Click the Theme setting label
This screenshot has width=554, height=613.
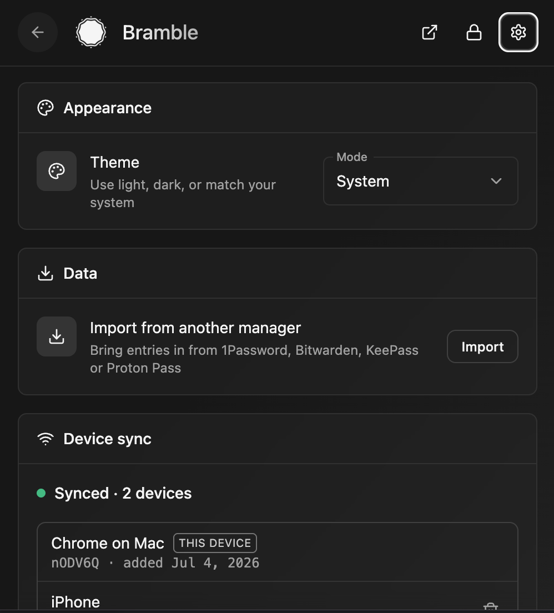point(114,162)
